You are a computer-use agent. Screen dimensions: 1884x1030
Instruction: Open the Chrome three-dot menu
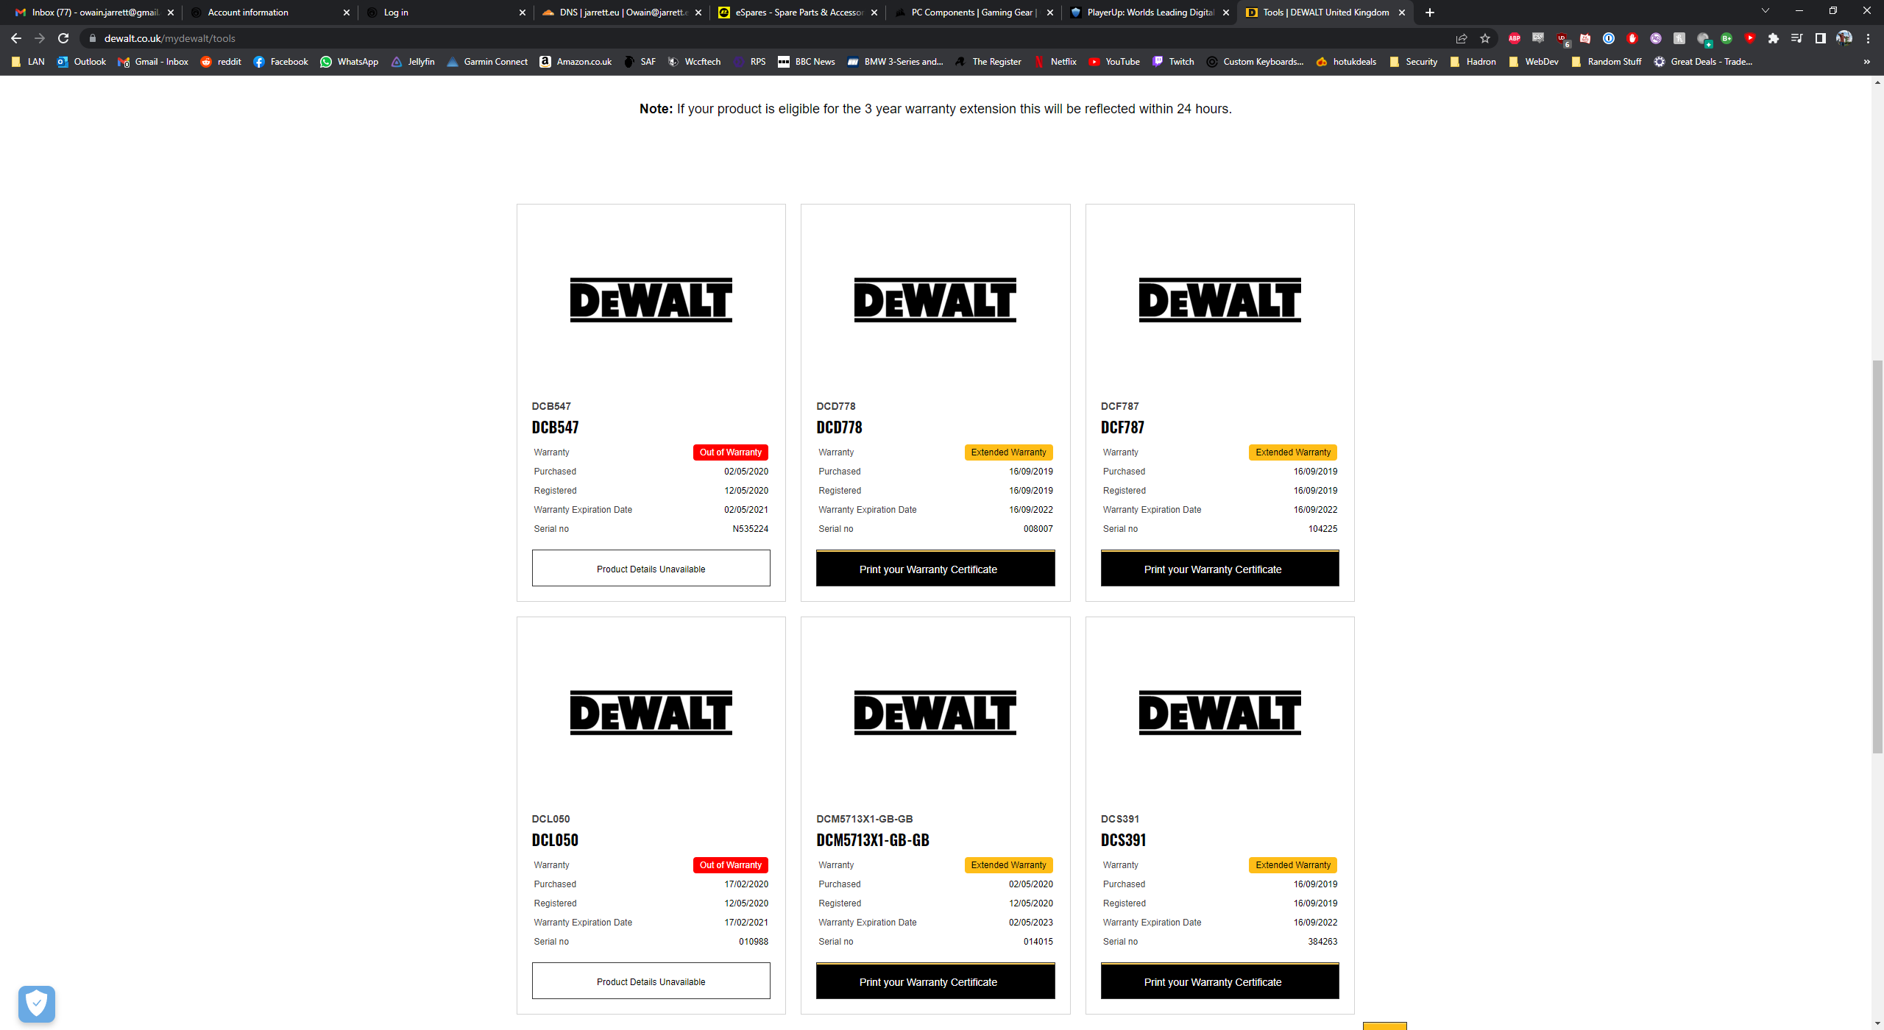[1868, 38]
